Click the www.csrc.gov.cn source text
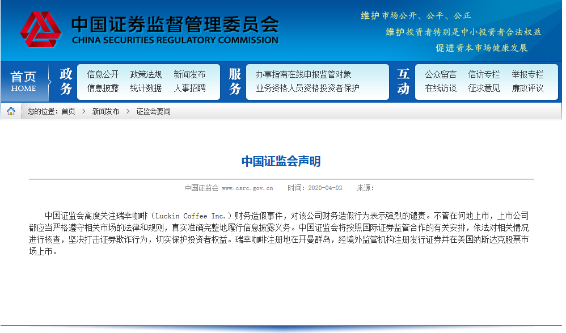Screen dimensions: 566x333 pyautogui.click(x=247, y=188)
